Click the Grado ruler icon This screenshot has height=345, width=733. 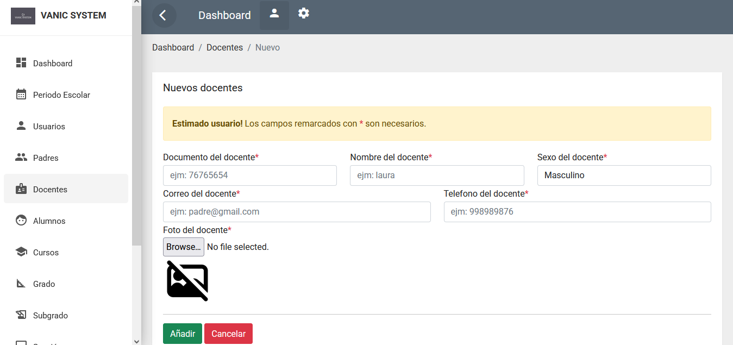[21, 284]
